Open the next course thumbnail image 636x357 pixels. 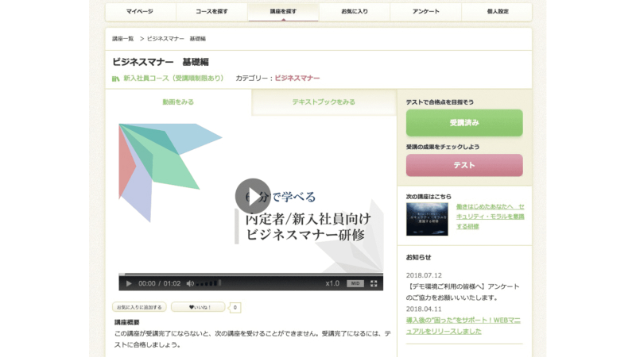point(427,219)
